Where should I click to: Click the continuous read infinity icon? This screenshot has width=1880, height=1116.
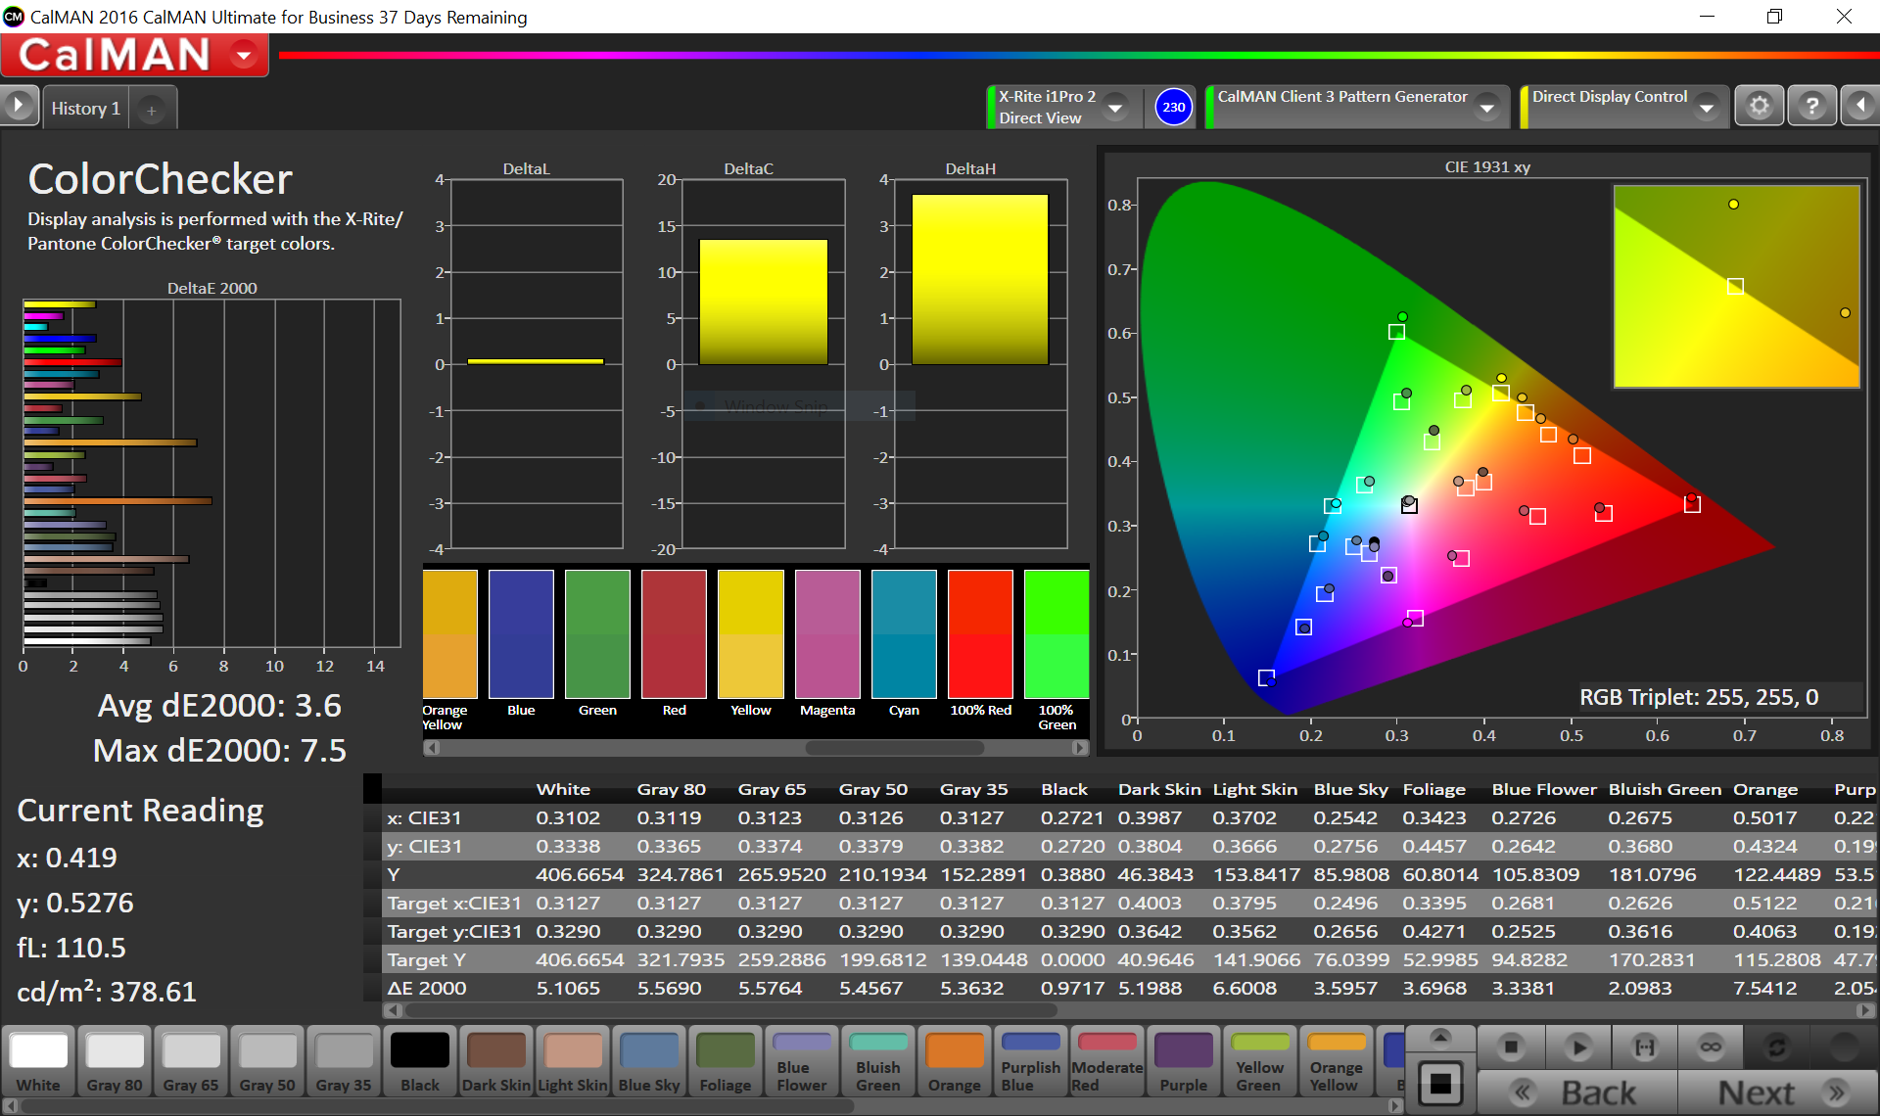click(x=1711, y=1047)
